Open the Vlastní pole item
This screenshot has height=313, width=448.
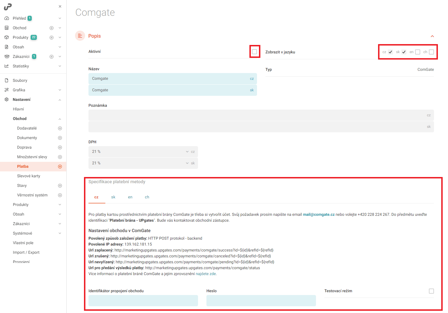click(23, 243)
